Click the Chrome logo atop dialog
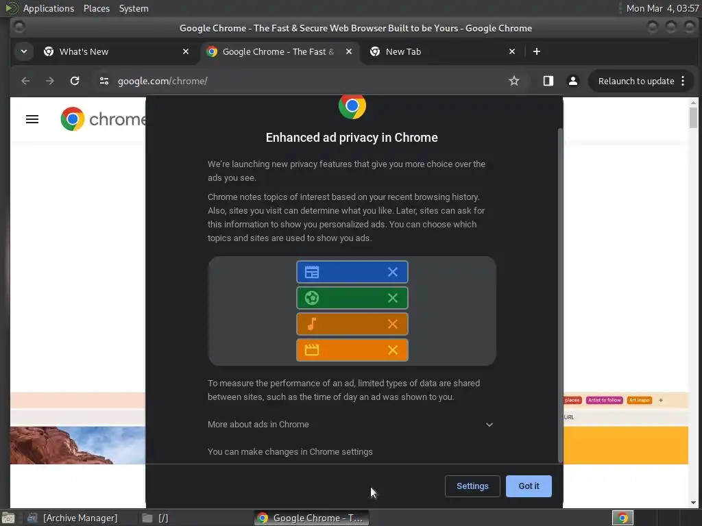The height and width of the screenshot is (526, 702). (x=352, y=107)
